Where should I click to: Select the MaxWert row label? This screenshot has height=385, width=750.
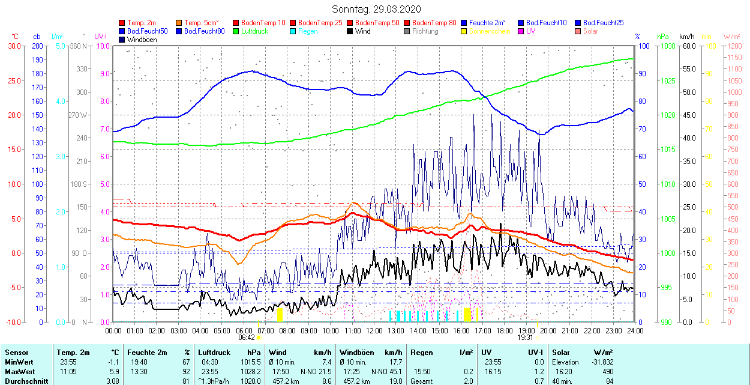coord(19,372)
